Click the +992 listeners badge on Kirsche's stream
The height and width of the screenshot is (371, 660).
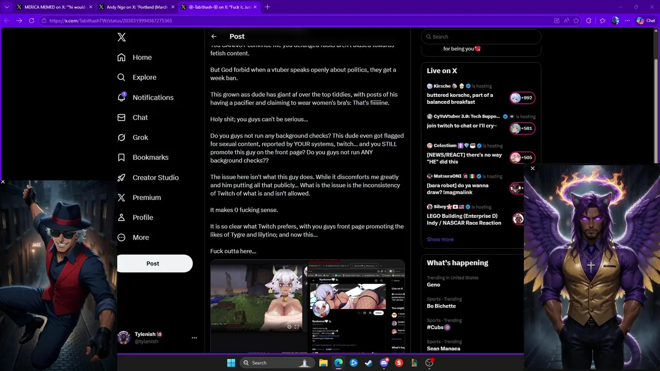click(522, 98)
